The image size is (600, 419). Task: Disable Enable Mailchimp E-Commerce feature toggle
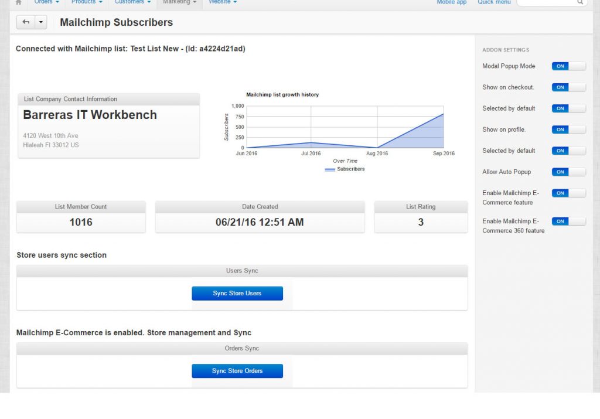coord(568,193)
